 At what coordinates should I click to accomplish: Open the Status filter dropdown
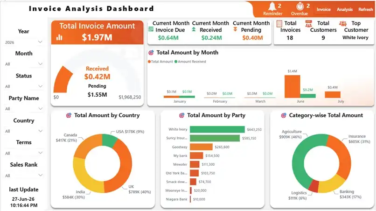[x=23, y=86]
